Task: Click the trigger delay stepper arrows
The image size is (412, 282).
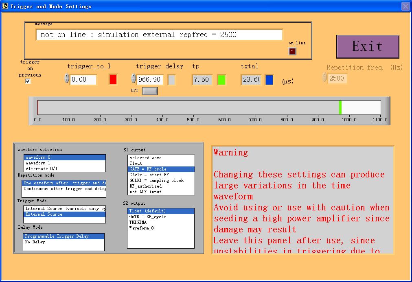Action: [x=134, y=79]
